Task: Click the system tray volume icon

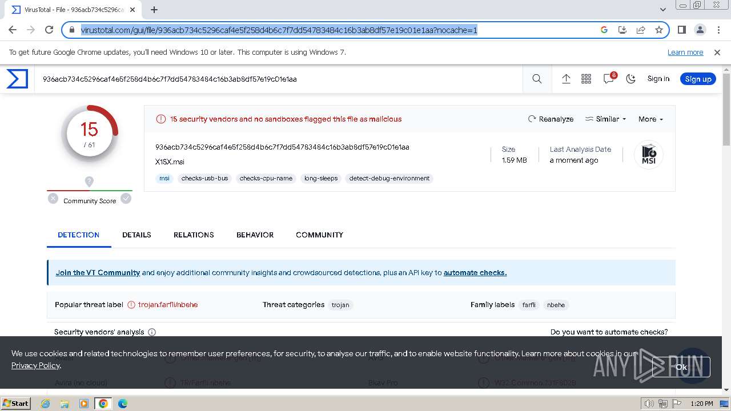Action: pos(649,404)
